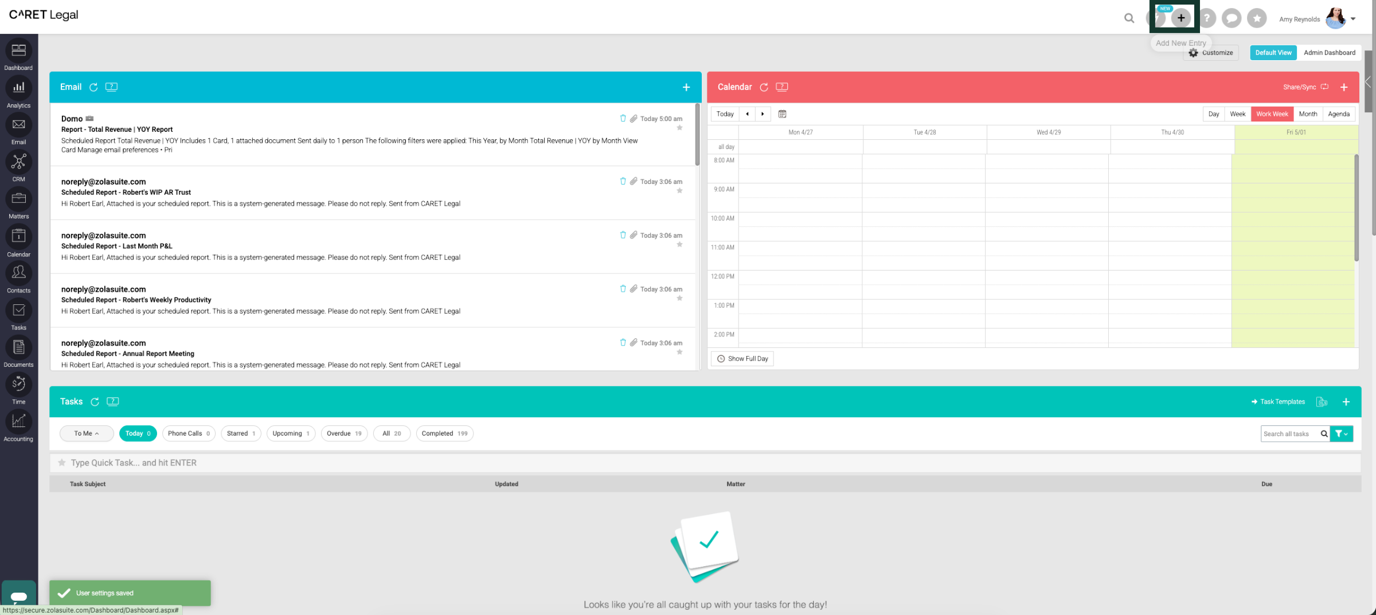The height and width of the screenshot is (615, 1376).
Task: Open the chat bubble icon in header
Action: coord(1232,18)
